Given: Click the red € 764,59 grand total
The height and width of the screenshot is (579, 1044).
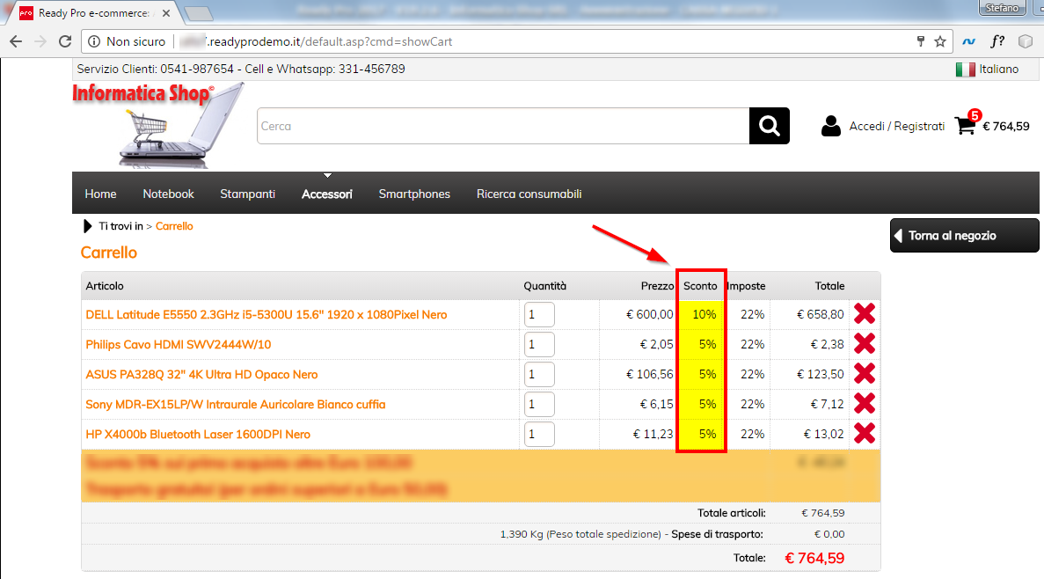Looking at the screenshot, I should coord(814,559).
